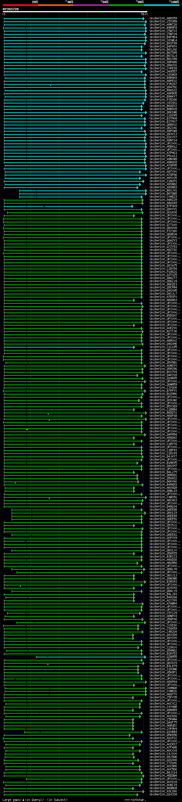Select hit label UniRef100_Q947H2
This screenshot has height=802, width=182.
[163, 87]
